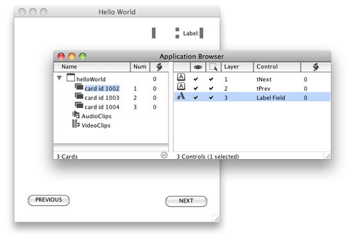
Task: Click the Label: field in Hello World window
Action: 190,33
